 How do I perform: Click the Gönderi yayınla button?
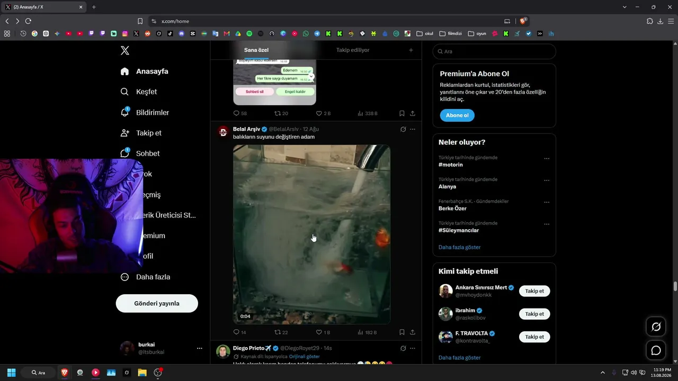(157, 303)
